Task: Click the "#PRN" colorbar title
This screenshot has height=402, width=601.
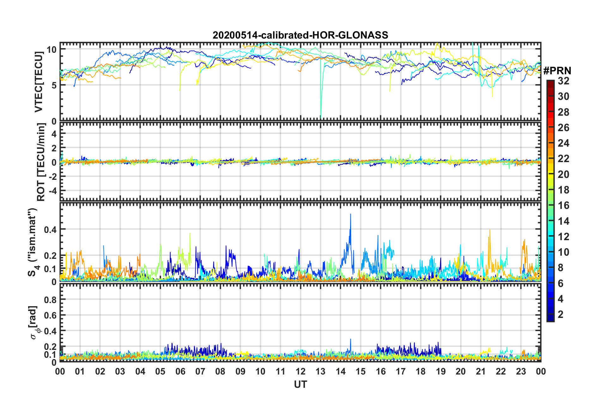Action: coord(557,71)
